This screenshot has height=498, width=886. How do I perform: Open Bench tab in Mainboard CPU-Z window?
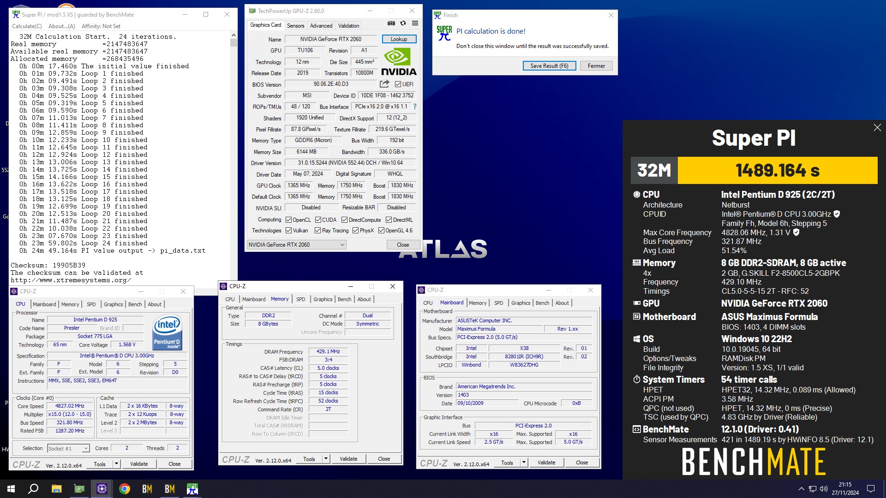(542, 303)
